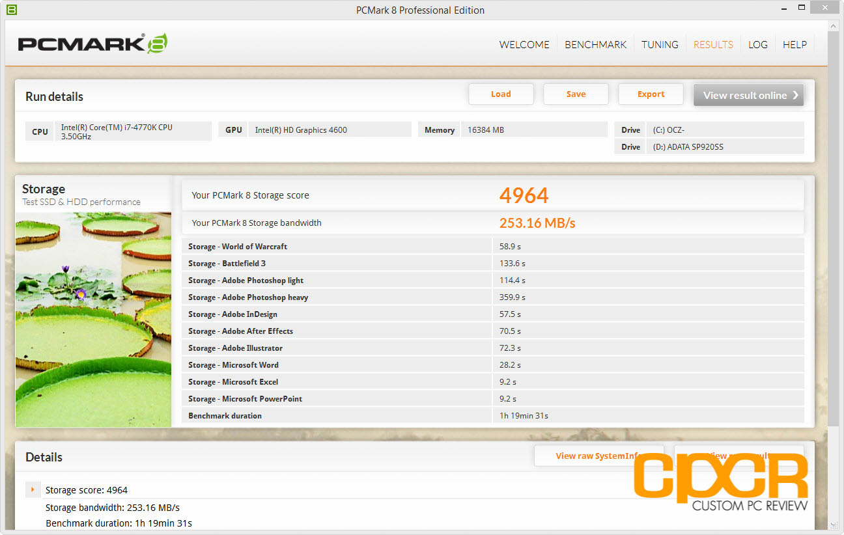This screenshot has height=535, width=844.
Task: Click the Export button
Action: tap(651, 94)
